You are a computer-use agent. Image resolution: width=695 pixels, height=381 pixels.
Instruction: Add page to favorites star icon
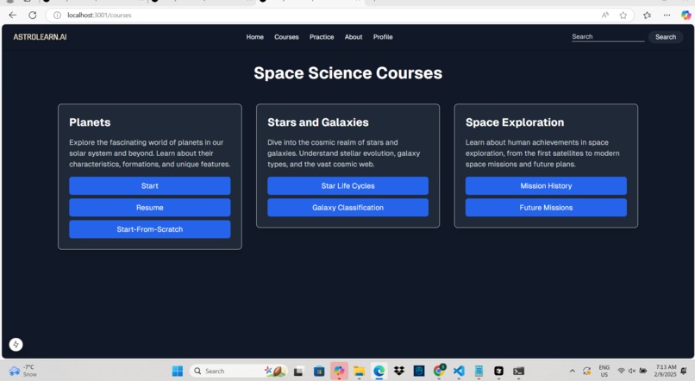(x=623, y=15)
